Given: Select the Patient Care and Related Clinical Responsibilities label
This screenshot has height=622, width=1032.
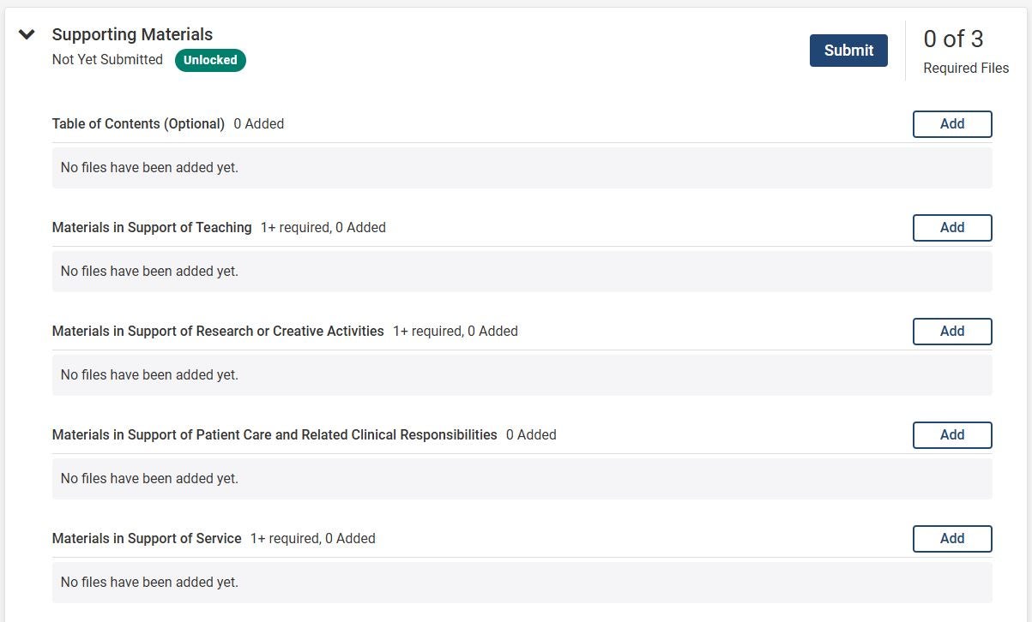Looking at the screenshot, I should (x=275, y=435).
